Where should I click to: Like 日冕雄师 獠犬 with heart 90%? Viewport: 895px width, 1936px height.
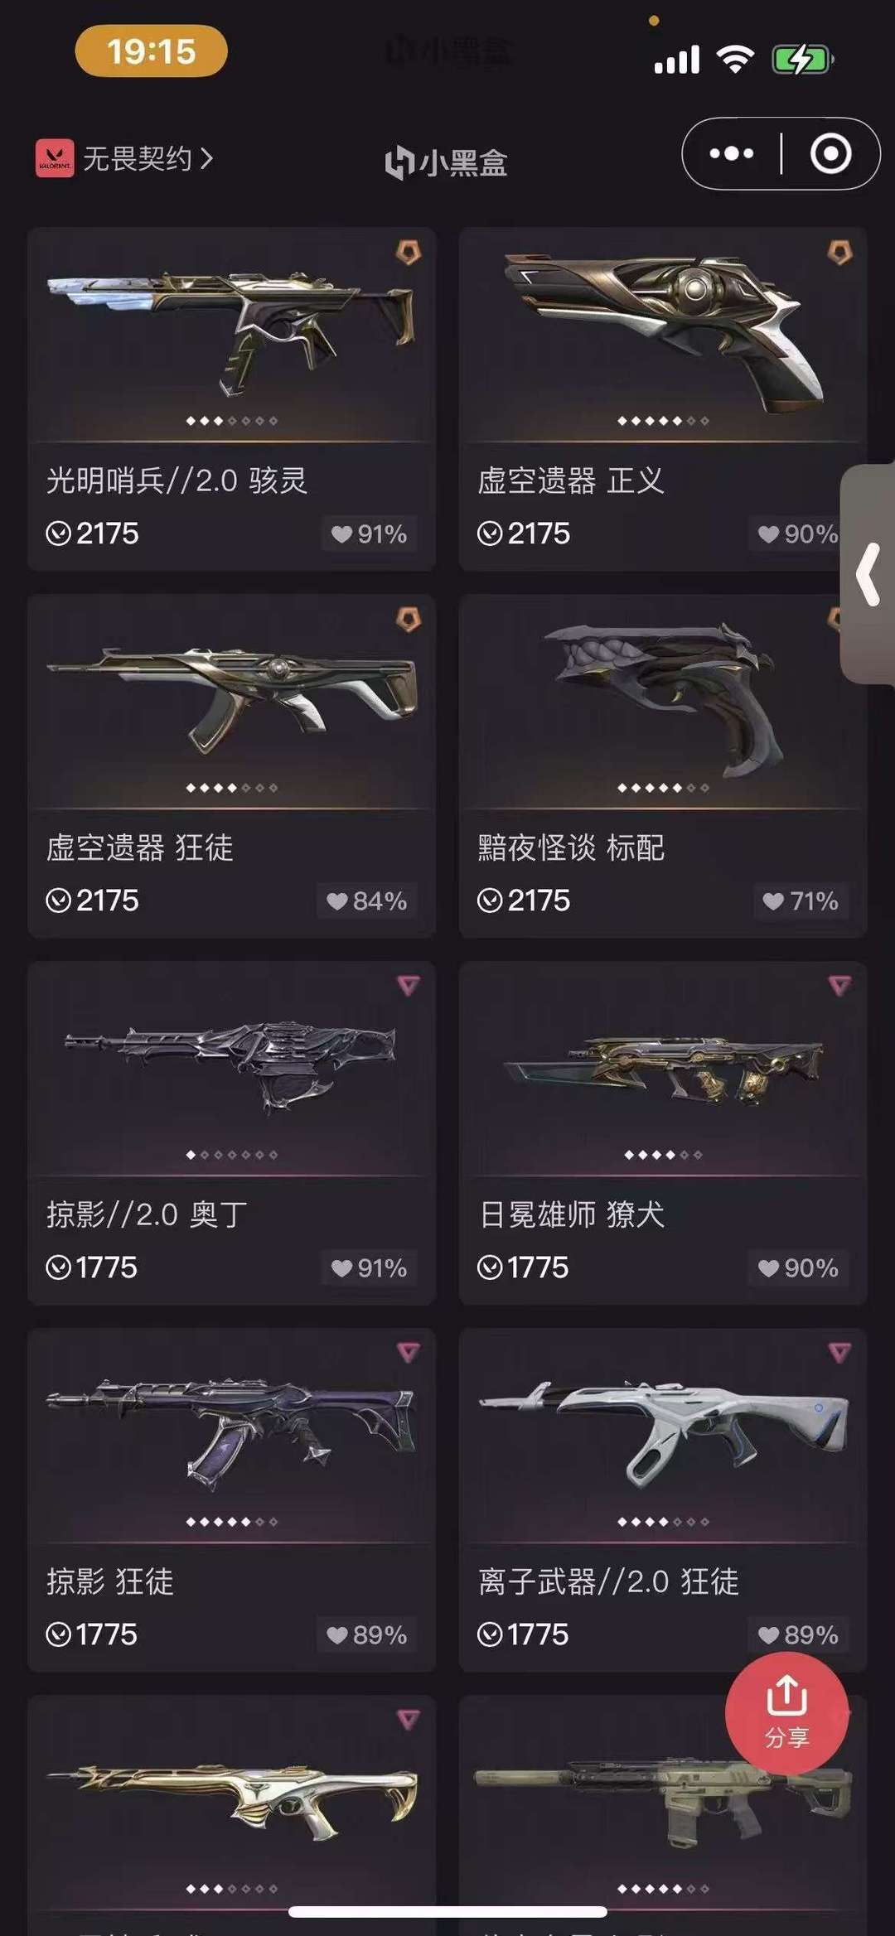799,1267
